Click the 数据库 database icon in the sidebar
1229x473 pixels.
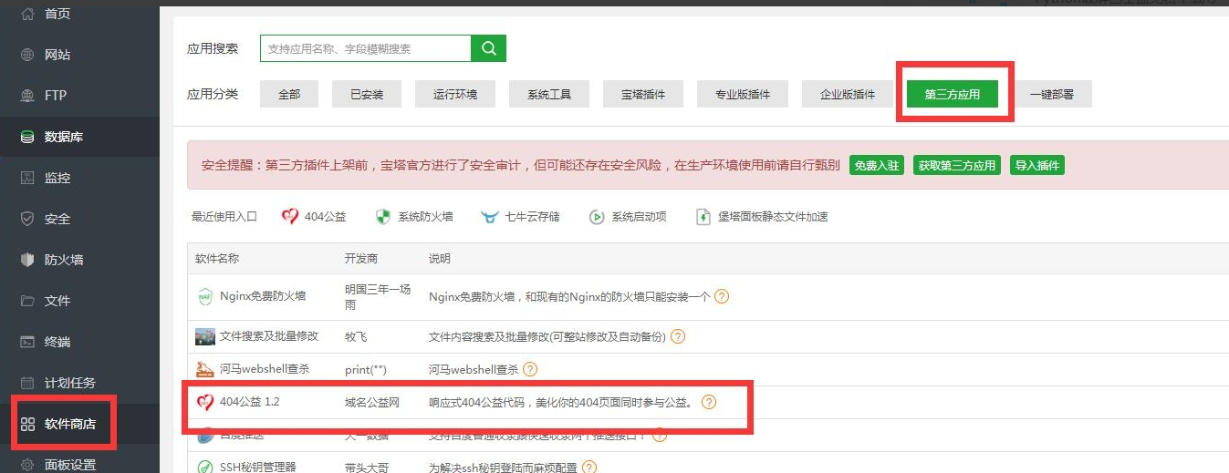pos(27,137)
